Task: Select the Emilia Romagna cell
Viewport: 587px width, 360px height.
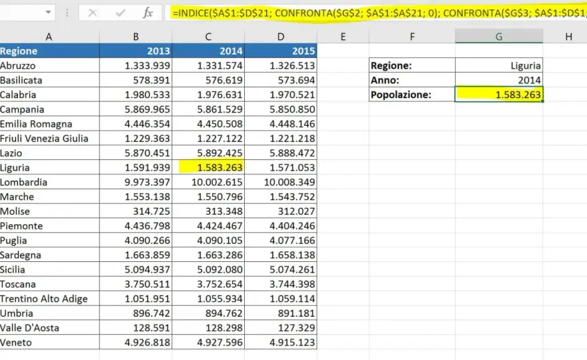Action: [x=50, y=124]
